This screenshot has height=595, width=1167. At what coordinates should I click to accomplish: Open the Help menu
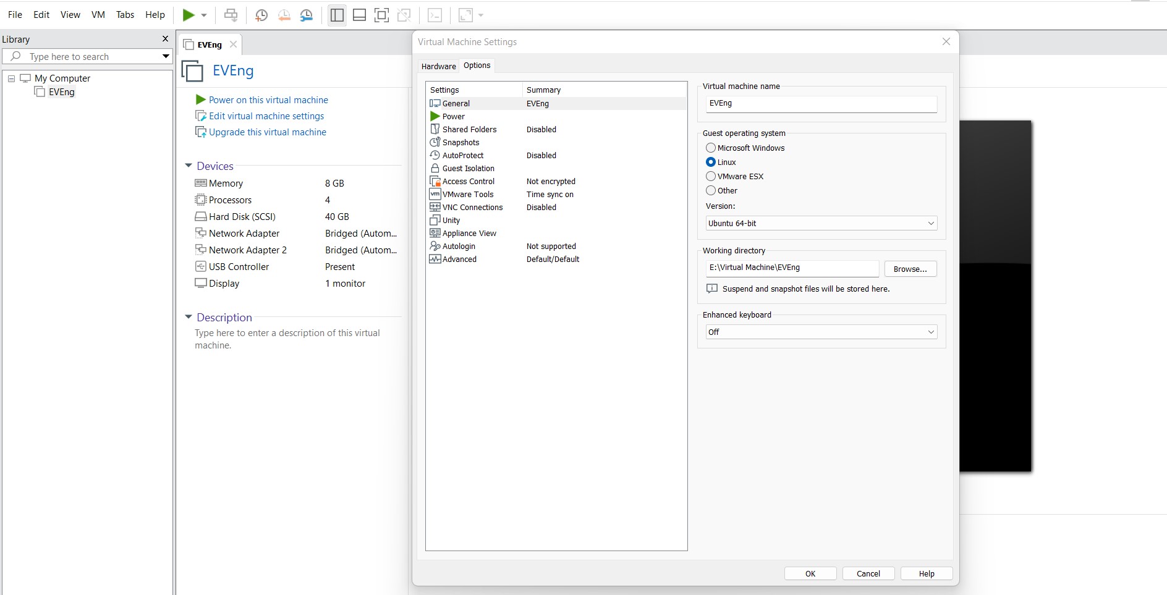[x=155, y=14]
